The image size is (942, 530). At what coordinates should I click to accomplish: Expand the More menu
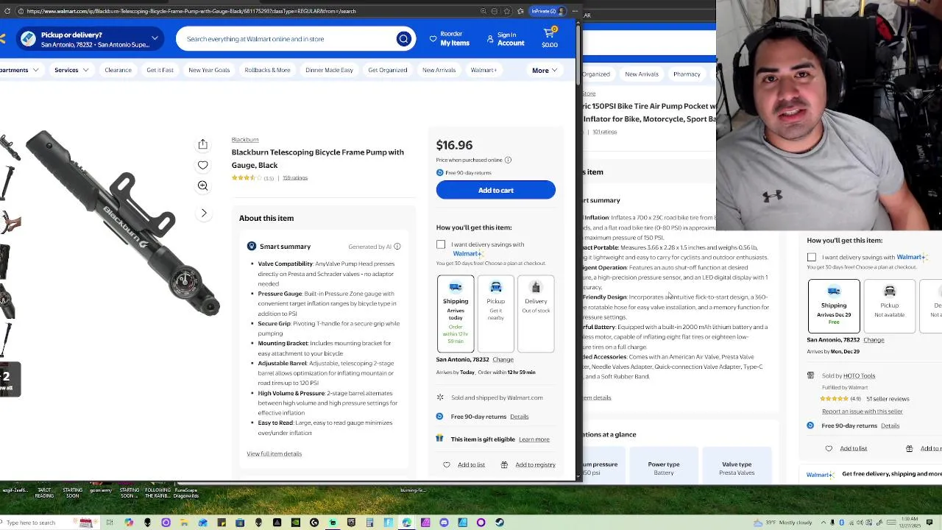click(x=545, y=70)
